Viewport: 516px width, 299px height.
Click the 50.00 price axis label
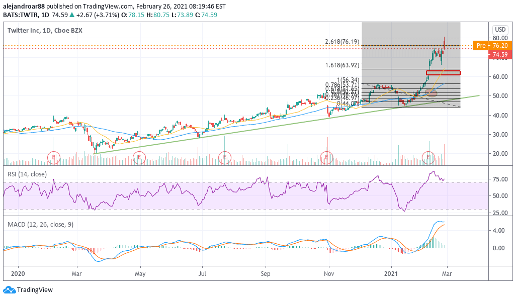click(x=500, y=96)
